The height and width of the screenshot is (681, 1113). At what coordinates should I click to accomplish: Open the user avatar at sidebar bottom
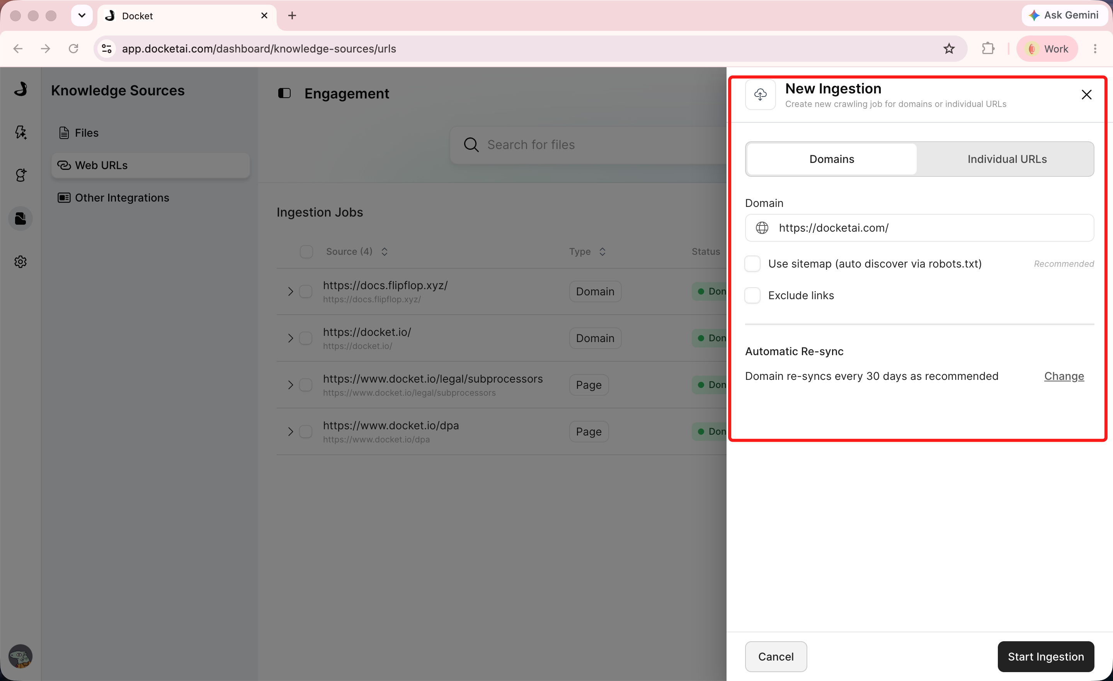20,656
